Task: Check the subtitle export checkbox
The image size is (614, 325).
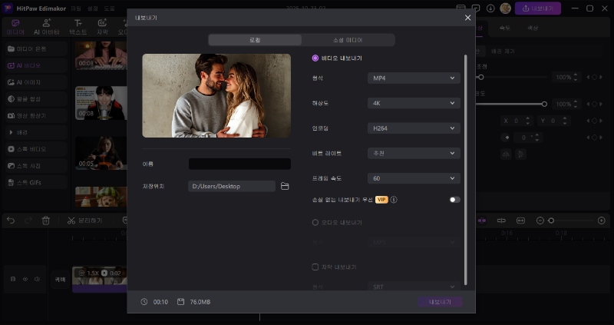Action: click(x=315, y=267)
